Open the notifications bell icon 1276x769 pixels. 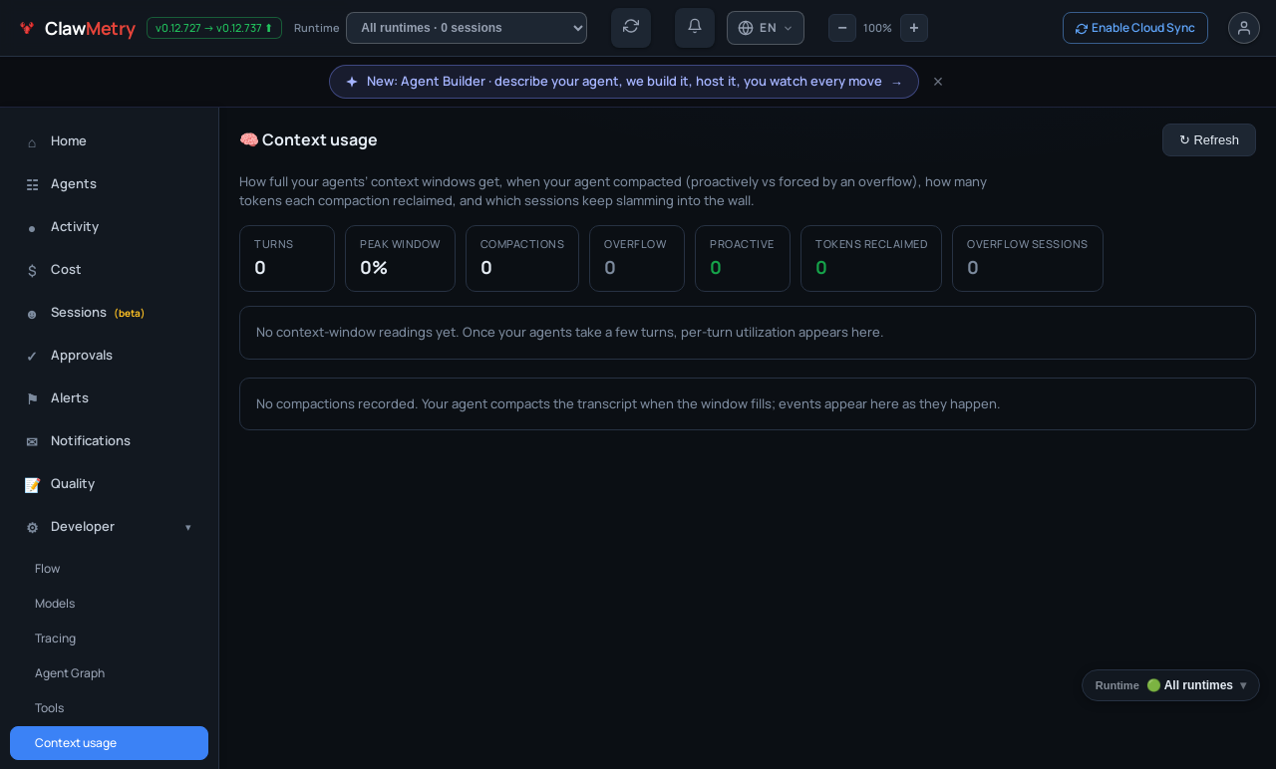(695, 27)
